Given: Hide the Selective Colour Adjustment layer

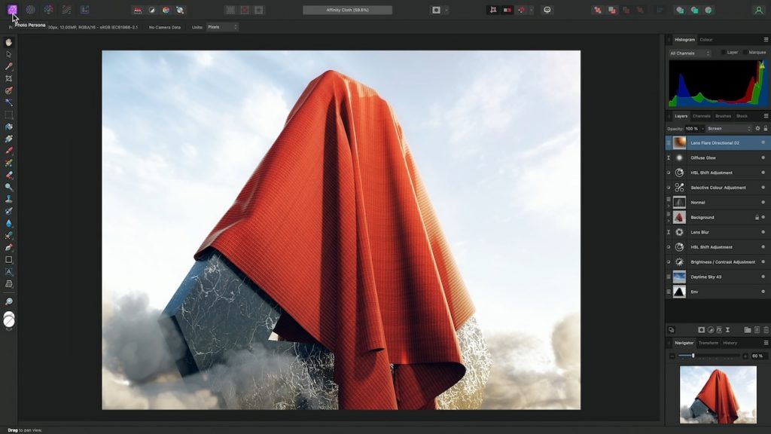Looking at the screenshot, I should tap(763, 188).
